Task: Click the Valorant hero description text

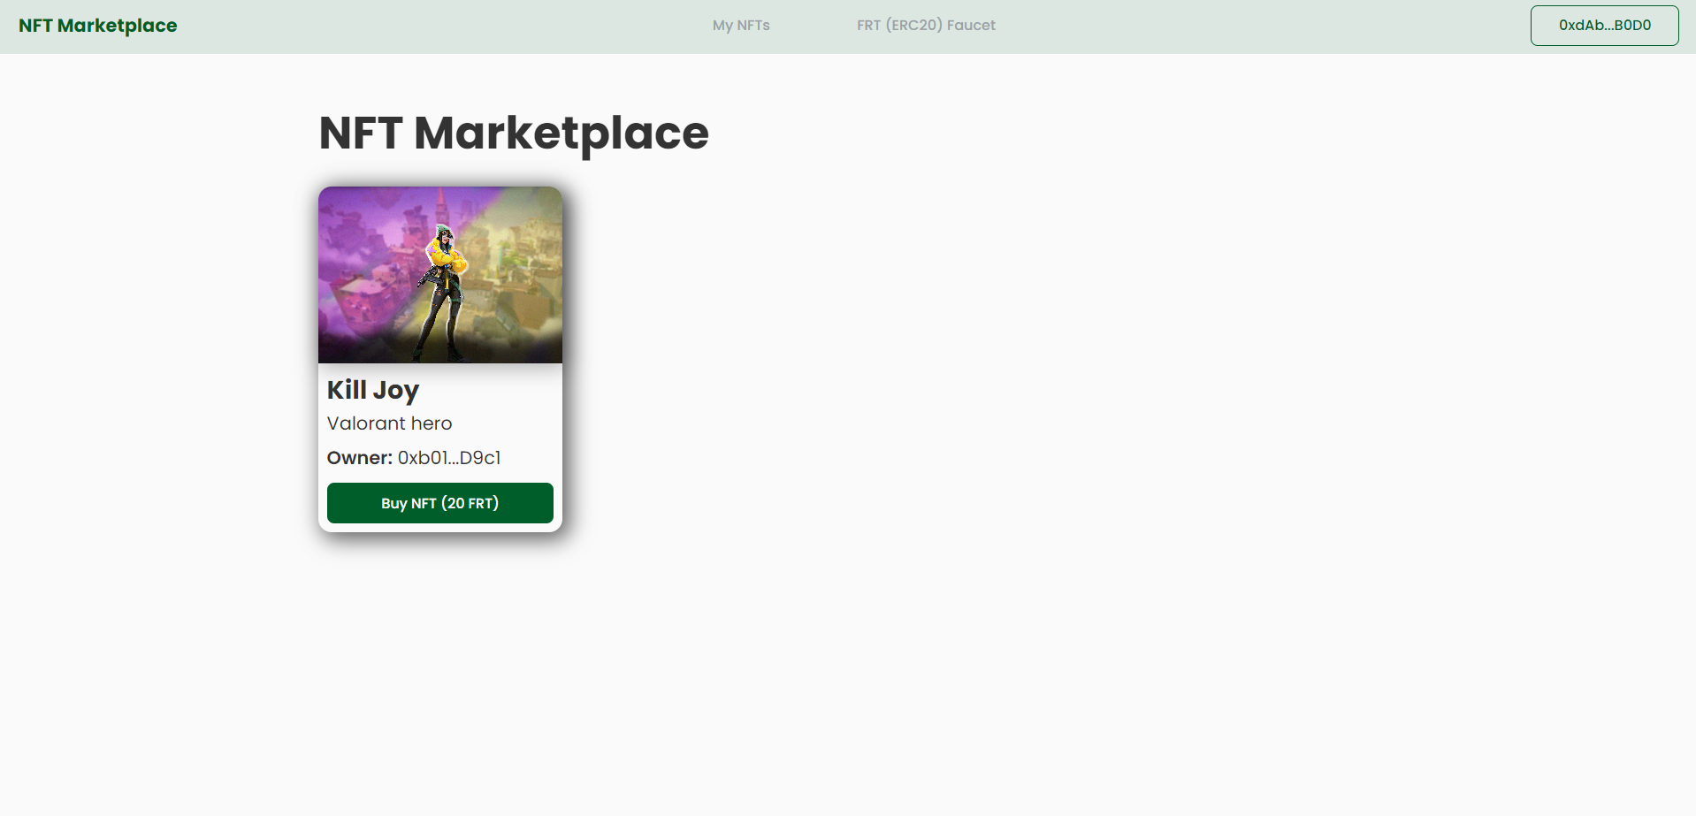Action: tap(389, 423)
